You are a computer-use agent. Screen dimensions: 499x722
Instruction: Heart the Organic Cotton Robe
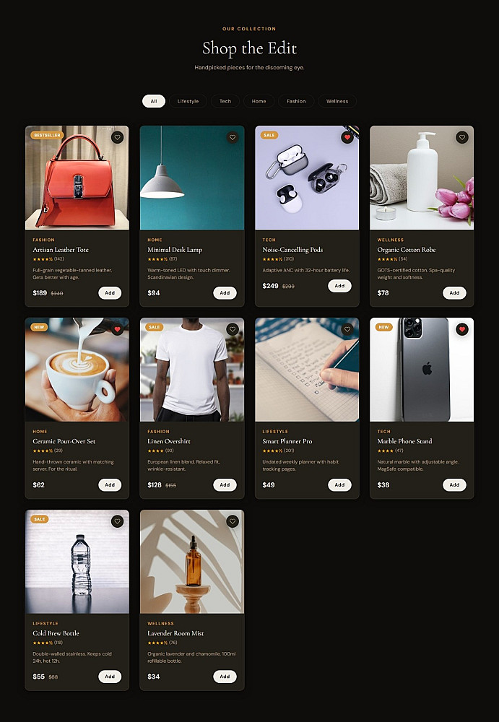pos(462,137)
